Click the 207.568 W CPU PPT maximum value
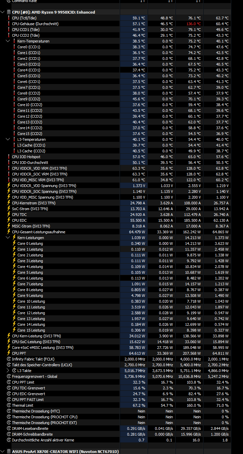The height and width of the screenshot is (454, 243). (x=192, y=353)
